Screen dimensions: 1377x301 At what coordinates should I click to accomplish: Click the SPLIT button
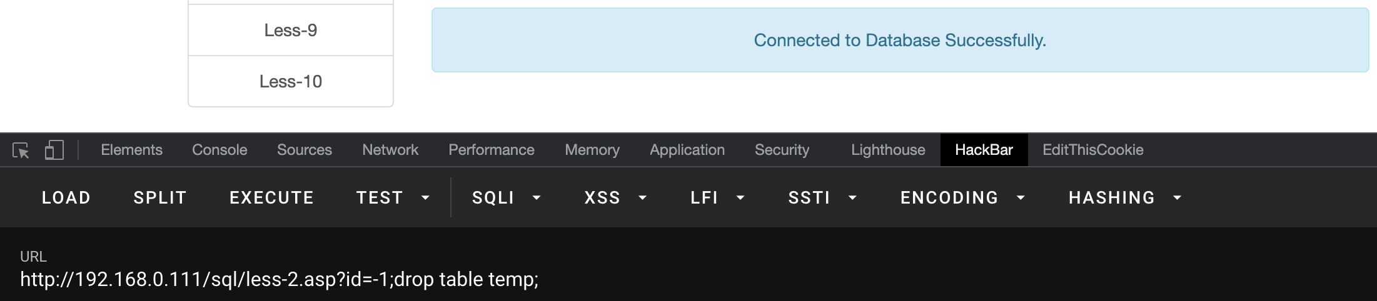[160, 198]
